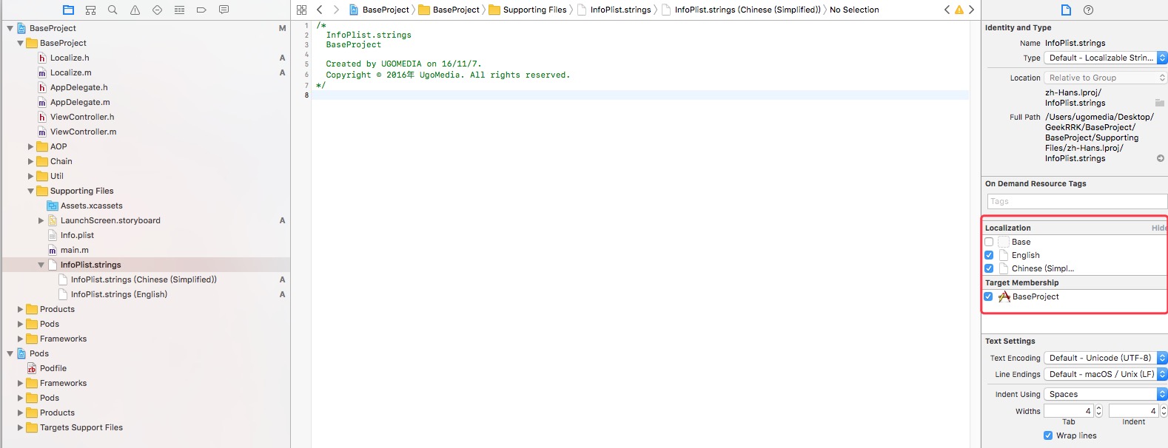This screenshot has height=448, width=1168.
Task: Select Podfile in the navigator
Action: point(53,368)
